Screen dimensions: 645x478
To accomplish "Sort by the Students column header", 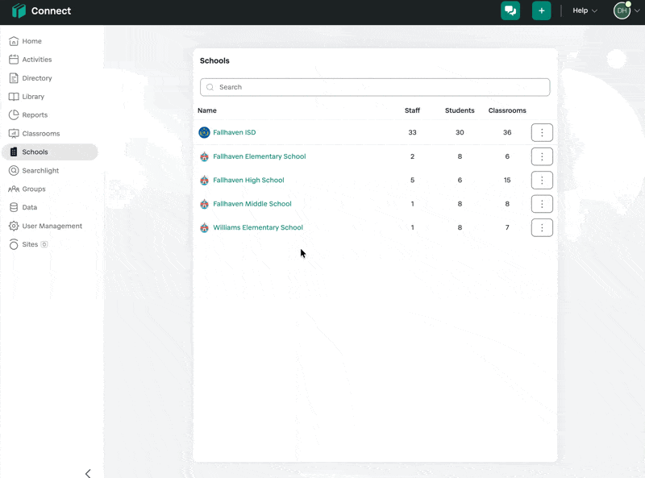I will 460,110.
